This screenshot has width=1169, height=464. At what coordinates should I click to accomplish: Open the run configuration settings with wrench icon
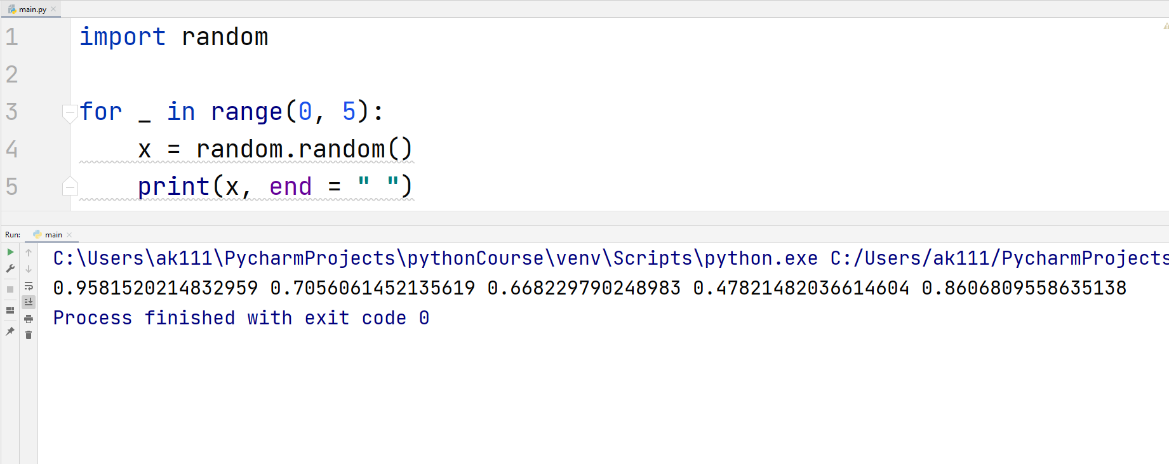tap(10, 269)
